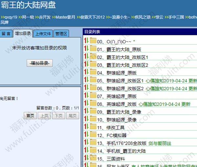This screenshot has width=197, height=167.
Task: Click the folder icon for 01、霸王的大陆_原版
Action: coord(93,49)
